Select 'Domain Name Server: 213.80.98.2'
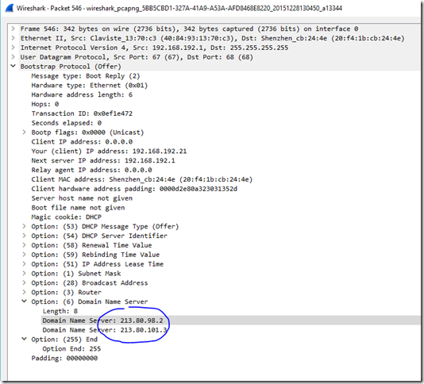 [x=103, y=321]
